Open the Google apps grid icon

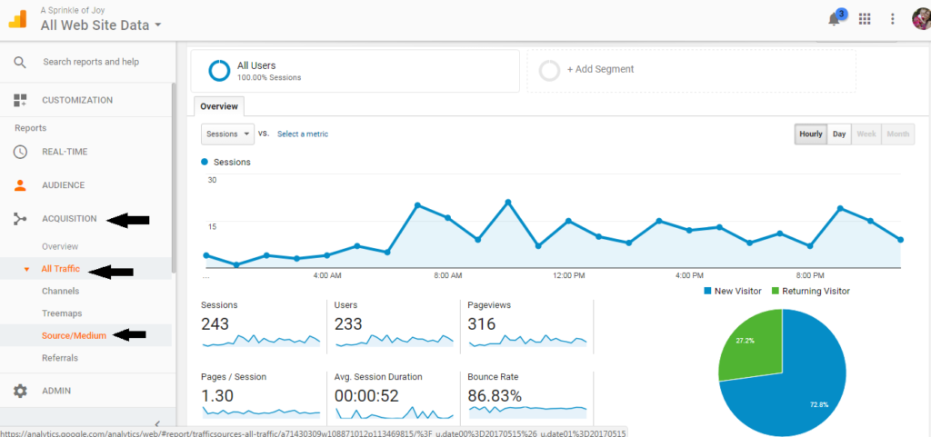click(865, 19)
